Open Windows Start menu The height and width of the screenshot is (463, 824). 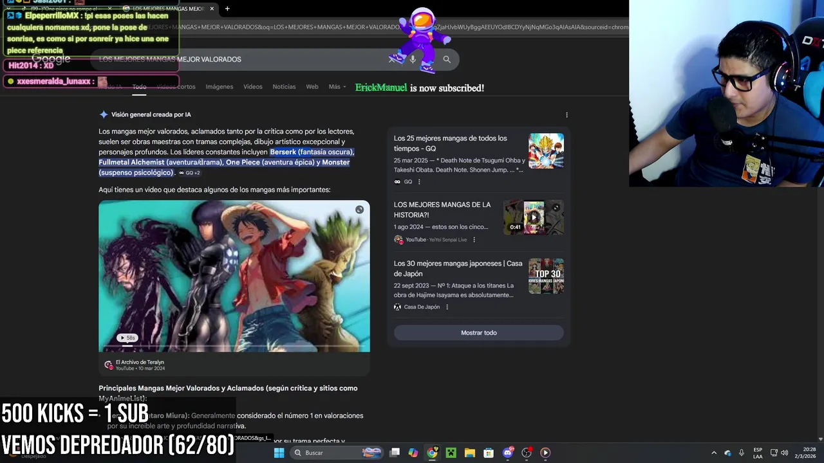(279, 453)
